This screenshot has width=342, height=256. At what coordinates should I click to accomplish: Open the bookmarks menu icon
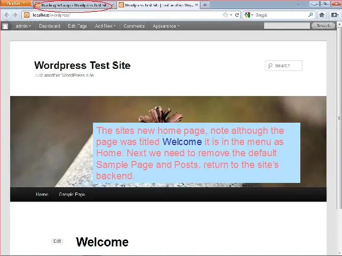tap(335, 15)
